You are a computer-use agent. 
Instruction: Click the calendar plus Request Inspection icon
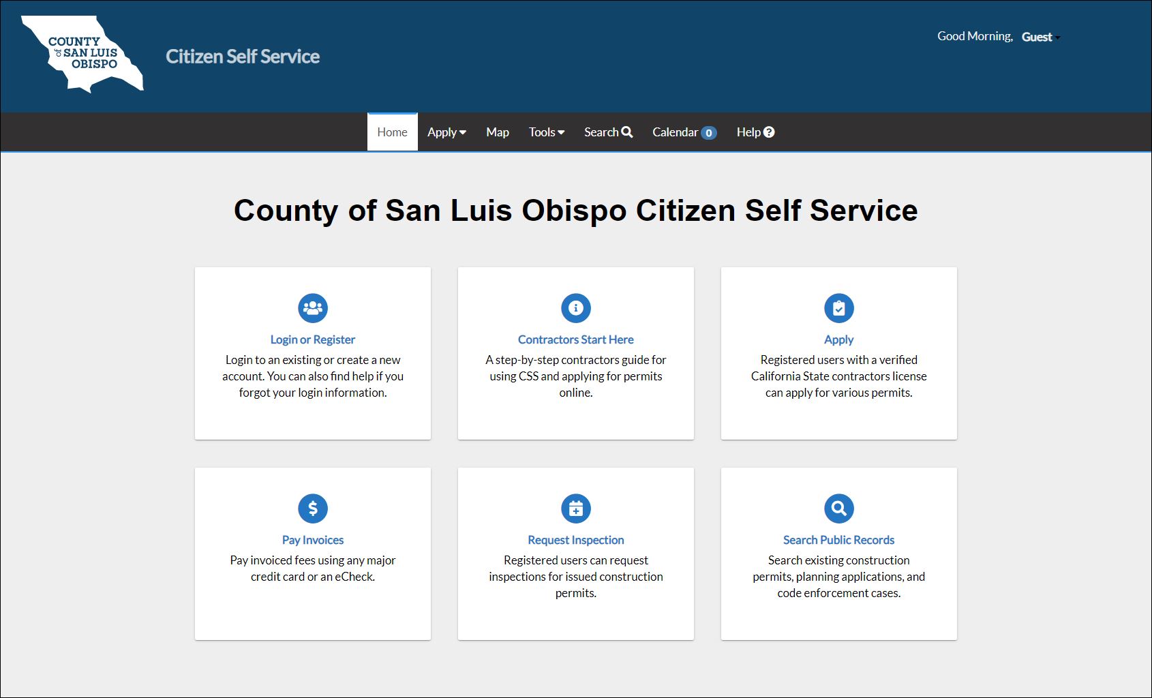click(x=576, y=509)
